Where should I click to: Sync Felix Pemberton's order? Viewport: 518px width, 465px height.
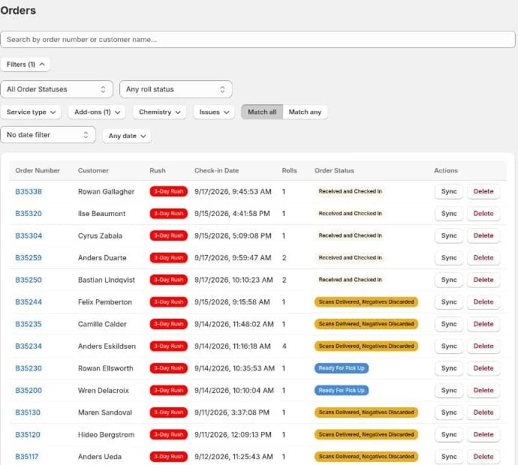point(449,302)
